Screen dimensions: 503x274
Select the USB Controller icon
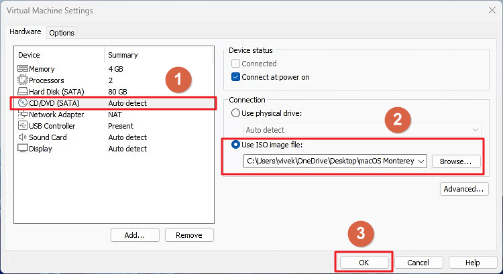22,126
